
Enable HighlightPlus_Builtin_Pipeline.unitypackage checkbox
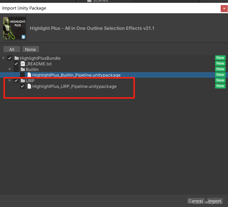(22, 75)
